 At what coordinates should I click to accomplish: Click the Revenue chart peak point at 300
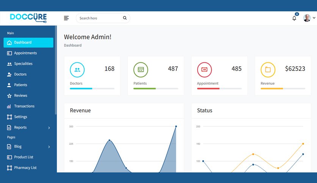click(x=176, y=126)
